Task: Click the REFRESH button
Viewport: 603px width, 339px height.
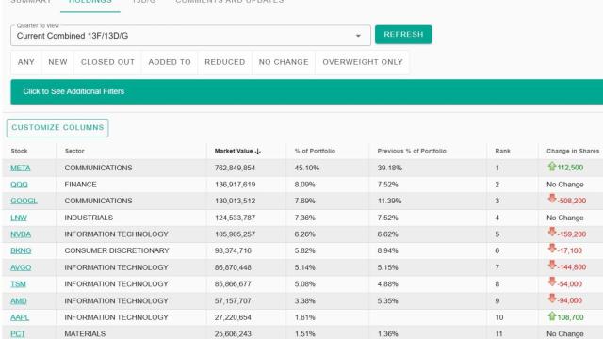Action: pos(403,35)
